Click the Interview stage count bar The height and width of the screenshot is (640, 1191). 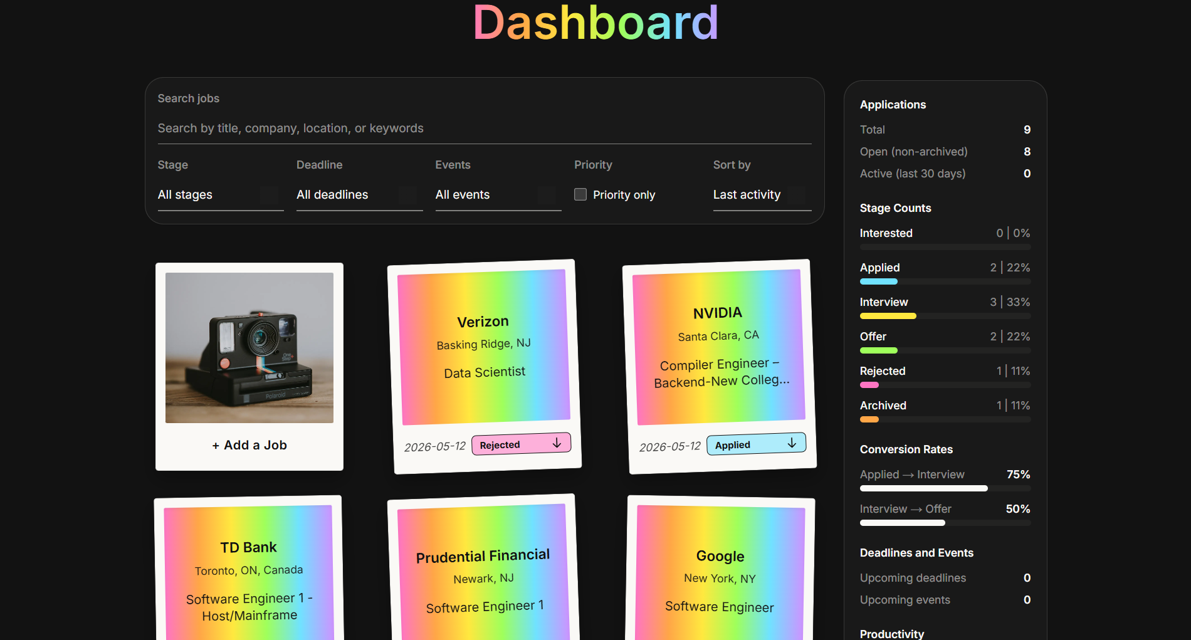[945, 316]
